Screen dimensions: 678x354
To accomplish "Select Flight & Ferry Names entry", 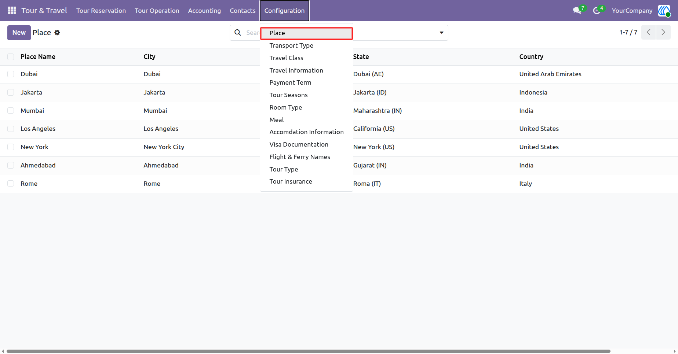I will pyautogui.click(x=306, y=157).
